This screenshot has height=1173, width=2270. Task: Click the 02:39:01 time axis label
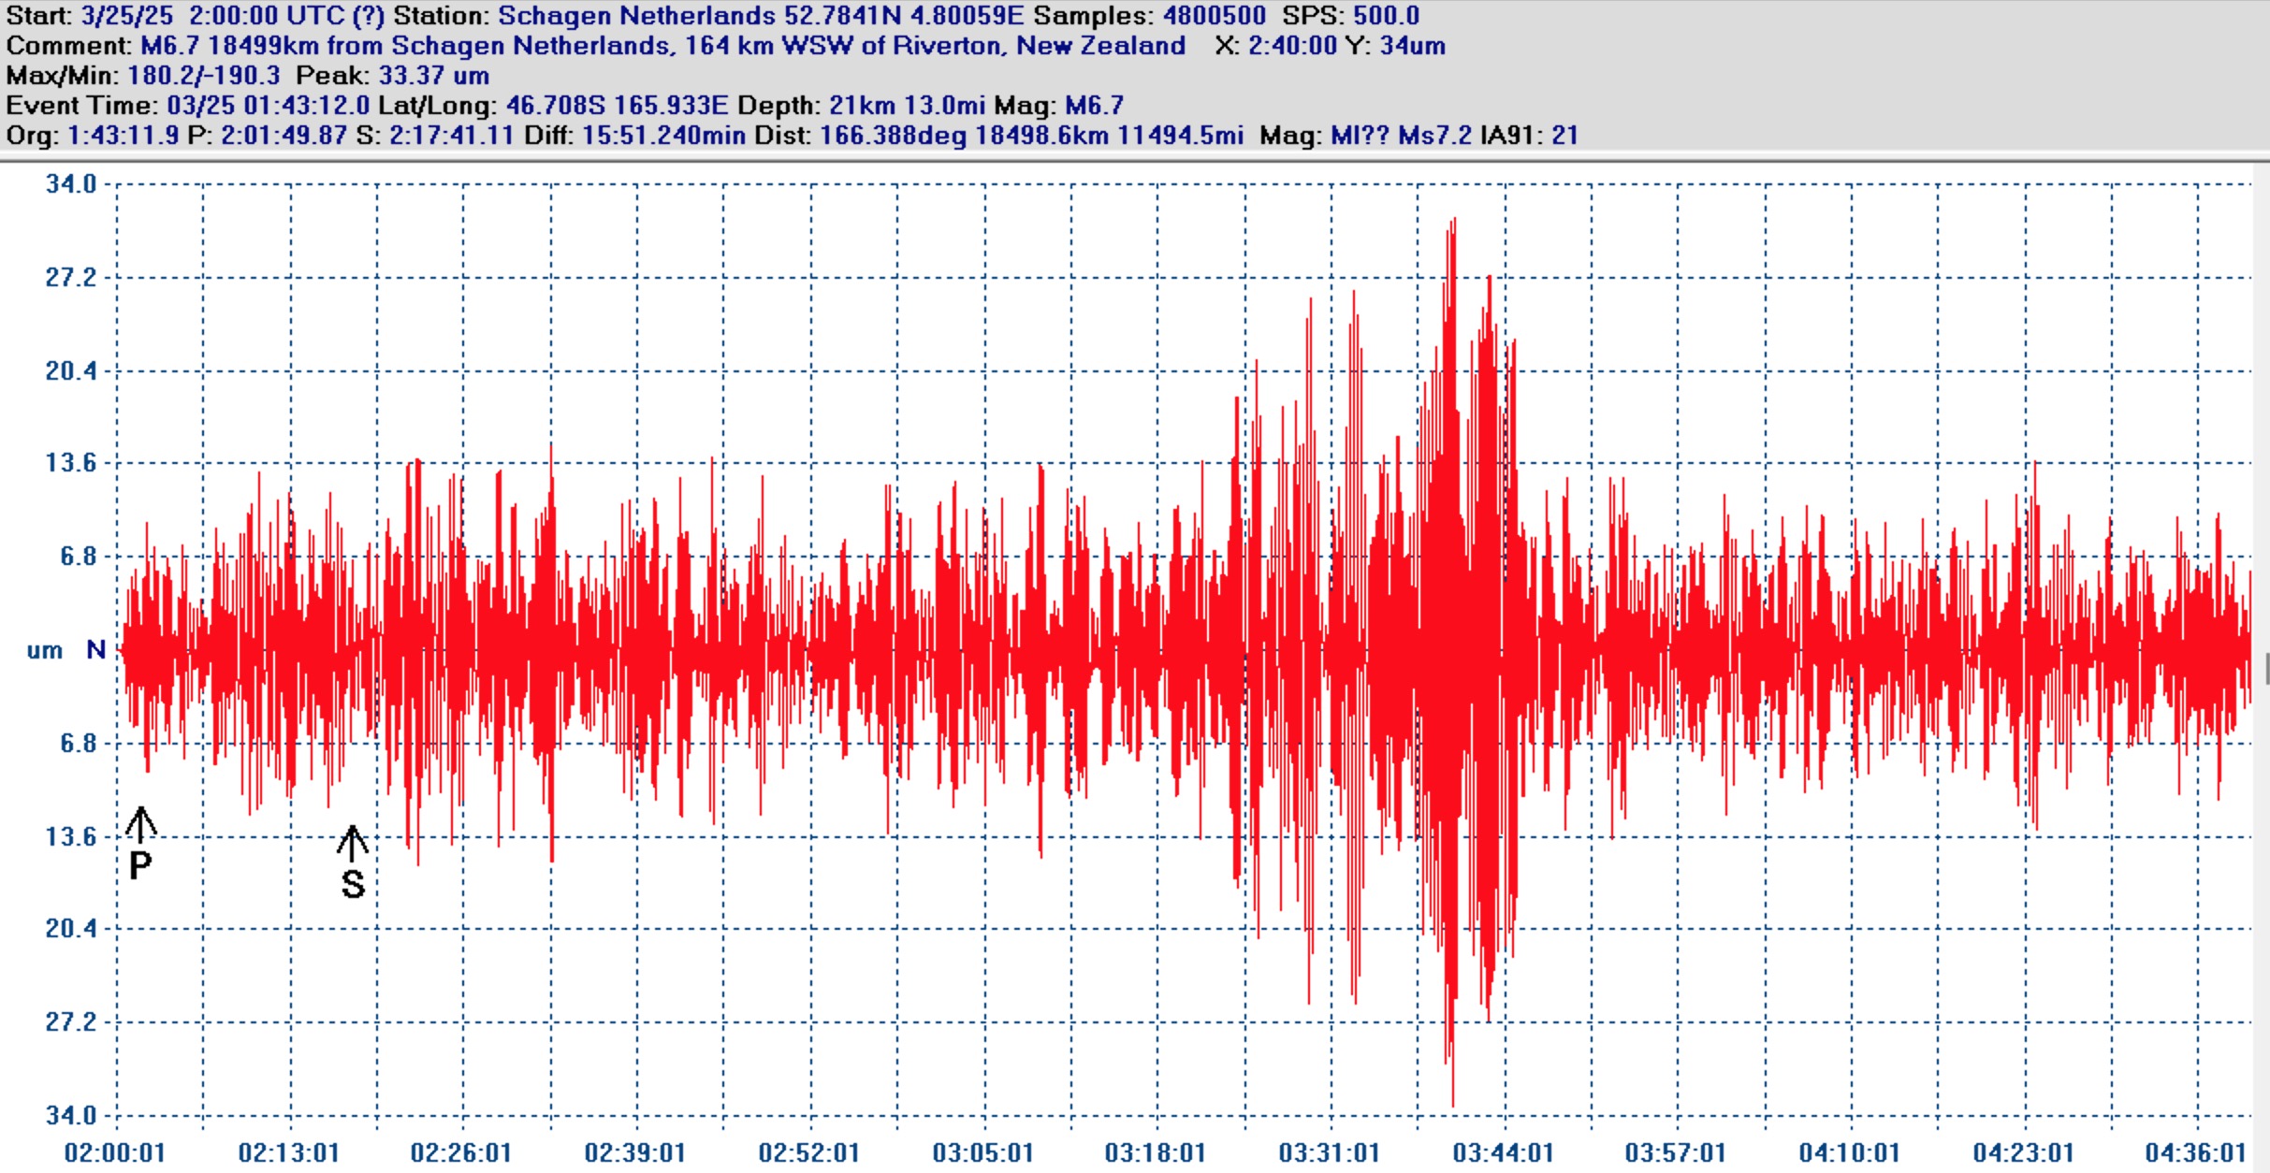635,1152
